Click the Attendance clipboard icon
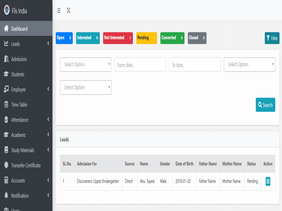This screenshot has height=211, width=282. point(6,120)
